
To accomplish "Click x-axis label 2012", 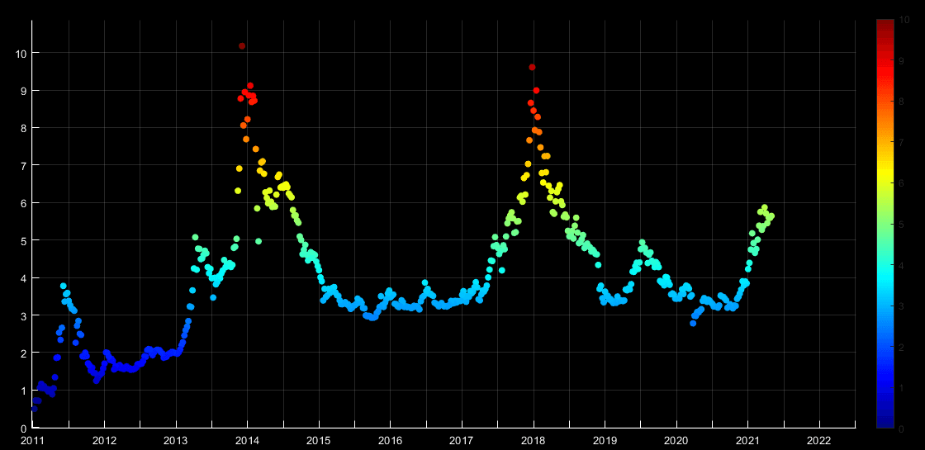I will 104,441.
